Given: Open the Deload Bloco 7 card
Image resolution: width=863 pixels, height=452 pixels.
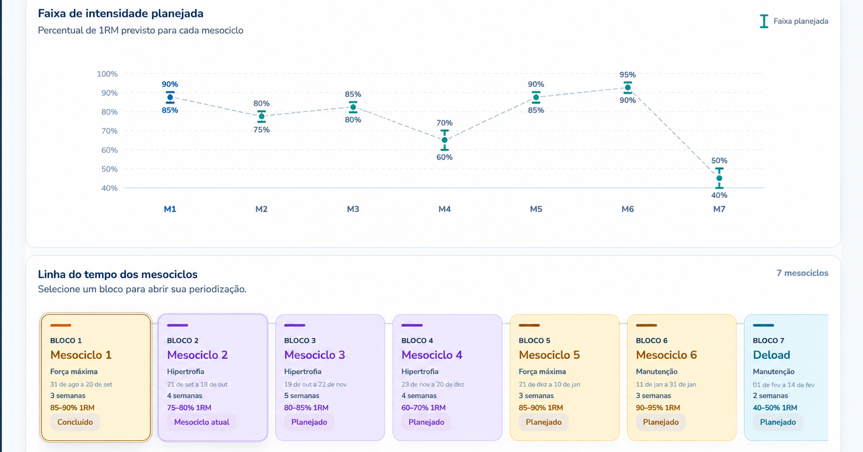Looking at the screenshot, I should point(786,377).
